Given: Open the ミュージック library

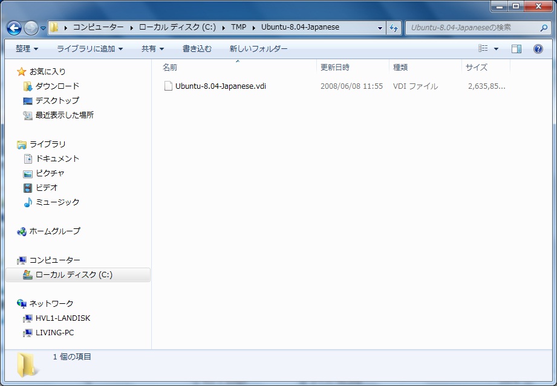Looking at the screenshot, I should click(x=57, y=202).
